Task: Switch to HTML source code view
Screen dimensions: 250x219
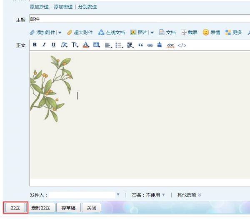Action: point(182,45)
